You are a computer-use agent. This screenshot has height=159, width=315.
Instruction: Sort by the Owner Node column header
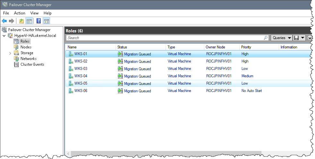222,47
